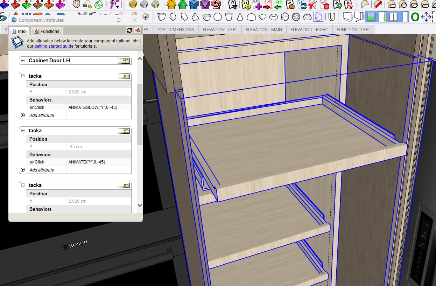Select the cylinder primitive shape tool
Image resolution: width=436 pixels, height=286 pixels.
pos(229,16)
